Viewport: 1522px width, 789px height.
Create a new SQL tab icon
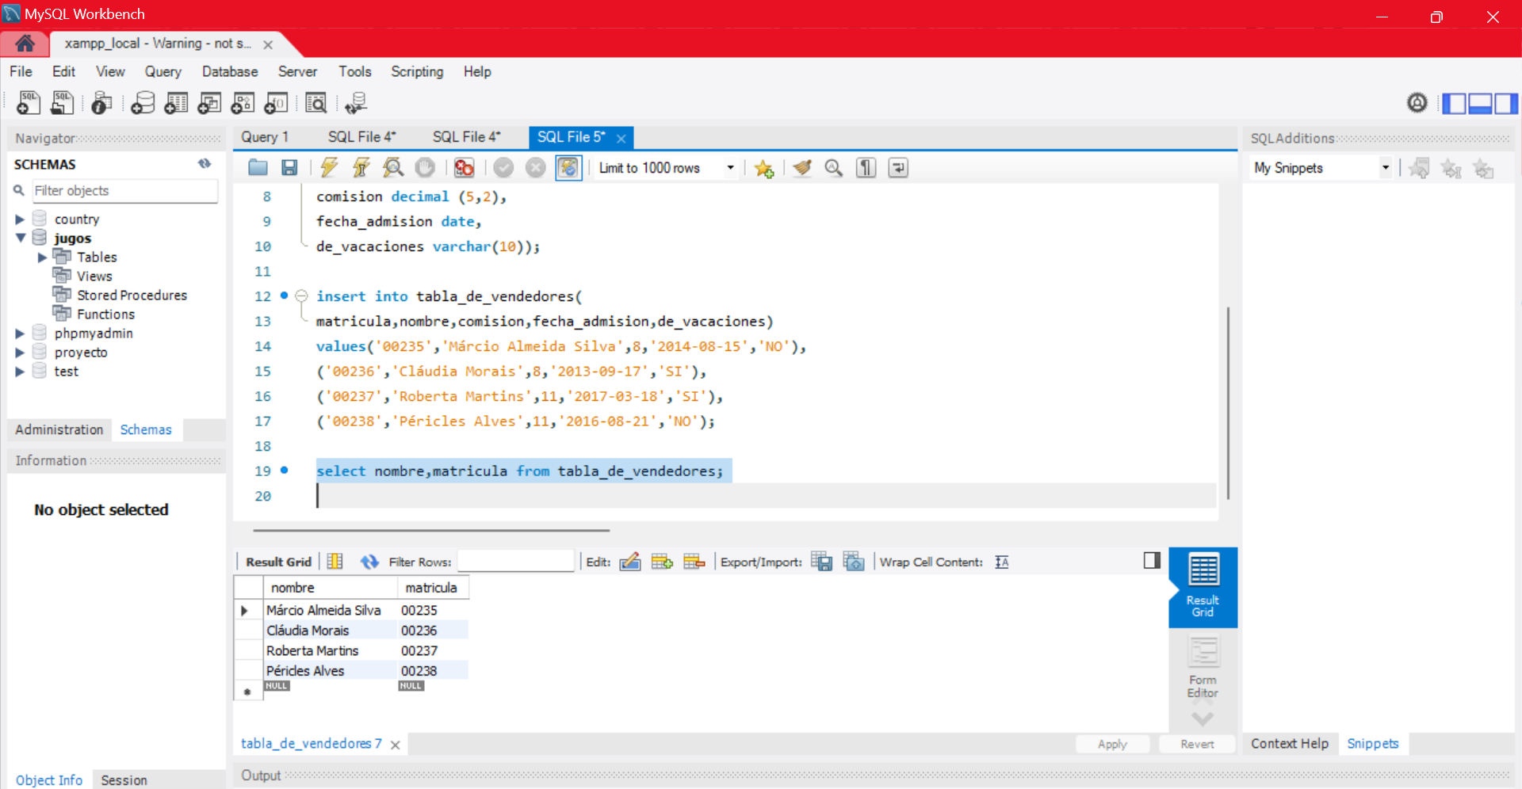point(29,103)
